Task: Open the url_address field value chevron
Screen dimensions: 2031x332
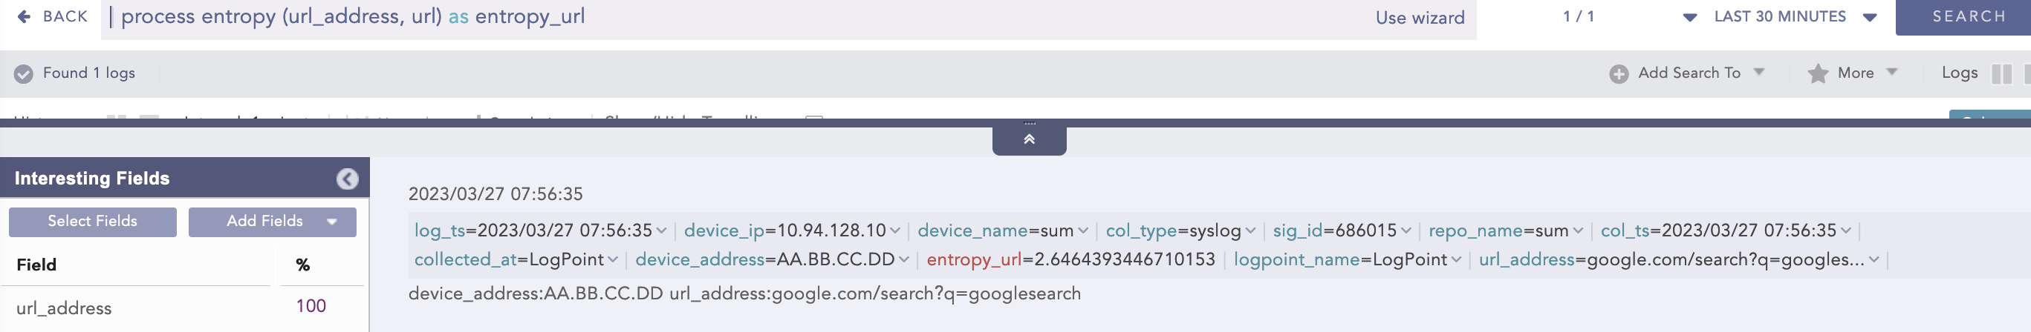Action: pyautogui.click(x=1874, y=259)
